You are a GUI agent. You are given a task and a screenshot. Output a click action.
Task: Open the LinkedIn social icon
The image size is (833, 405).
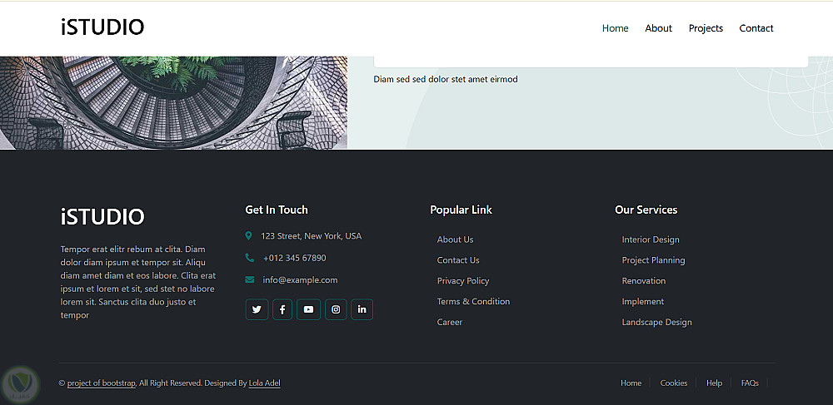click(x=362, y=309)
